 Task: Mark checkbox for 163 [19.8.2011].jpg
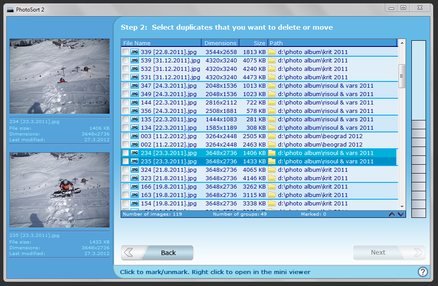tap(126, 195)
